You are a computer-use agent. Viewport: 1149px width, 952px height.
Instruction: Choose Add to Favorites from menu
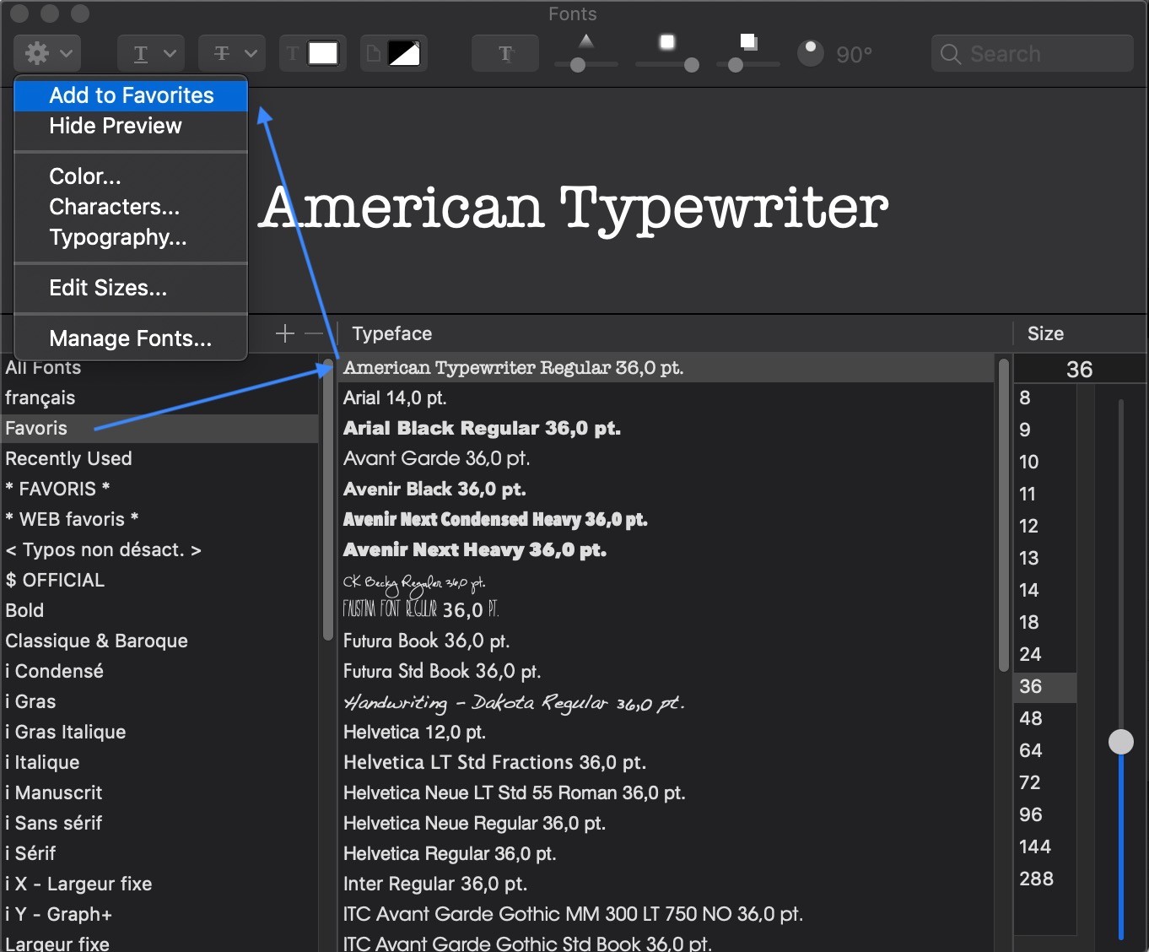pos(131,95)
